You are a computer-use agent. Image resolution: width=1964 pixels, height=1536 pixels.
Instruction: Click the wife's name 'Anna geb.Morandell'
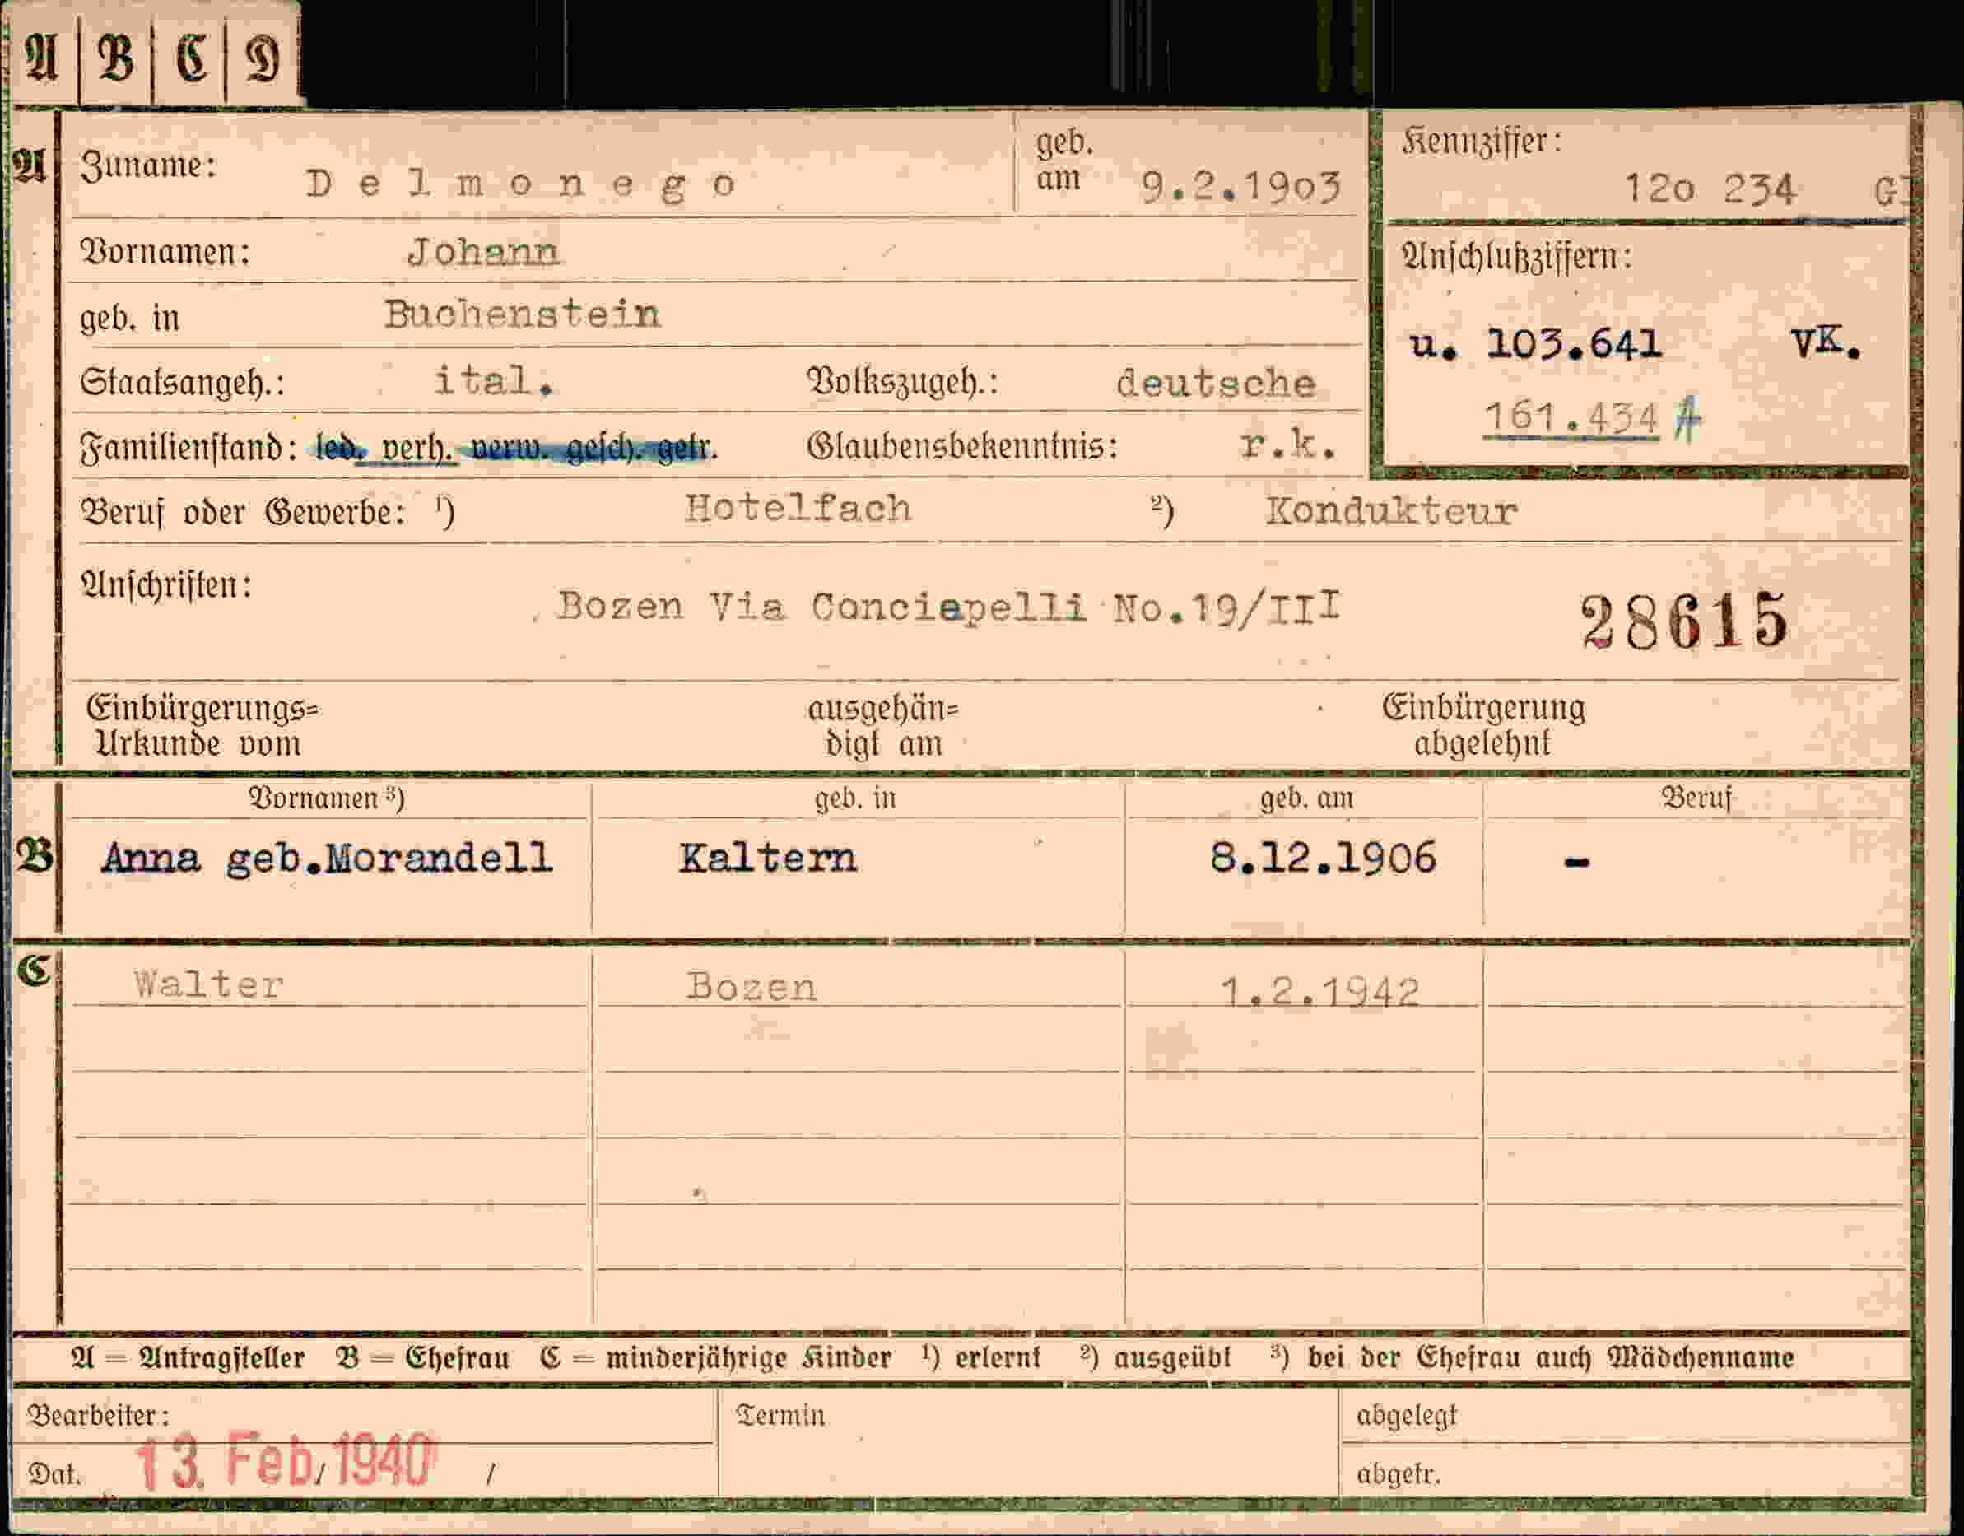pos(328,859)
